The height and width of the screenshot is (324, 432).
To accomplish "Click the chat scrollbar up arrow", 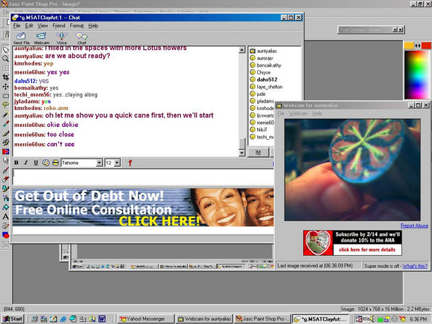I will pyautogui.click(x=242, y=50).
